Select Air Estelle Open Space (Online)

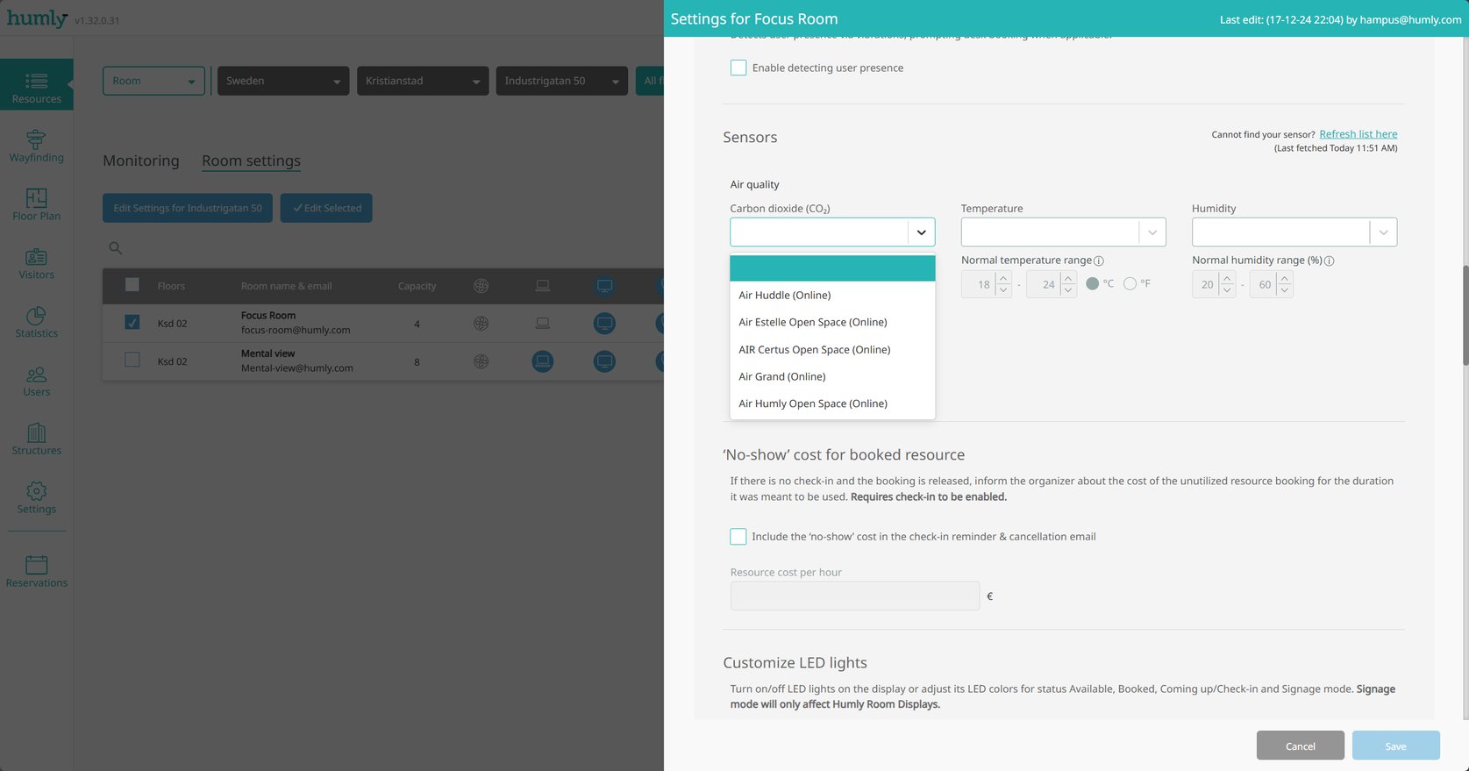[x=832, y=322]
